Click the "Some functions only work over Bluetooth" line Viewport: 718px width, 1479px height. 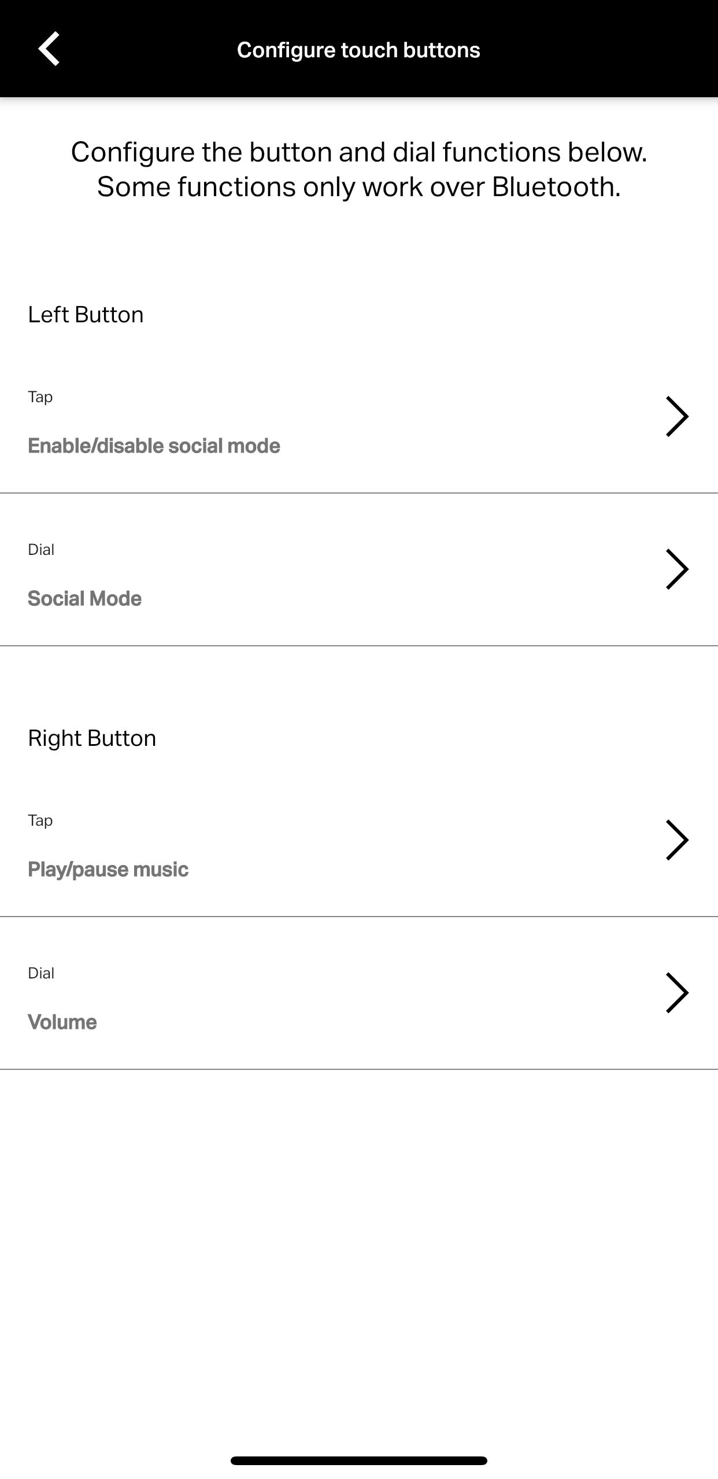point(358,187)
